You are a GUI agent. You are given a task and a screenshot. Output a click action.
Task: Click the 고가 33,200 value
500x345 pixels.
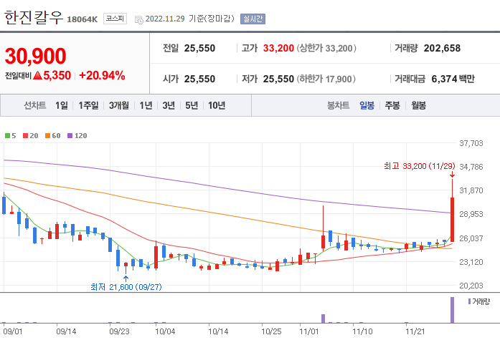coord(278,48)
